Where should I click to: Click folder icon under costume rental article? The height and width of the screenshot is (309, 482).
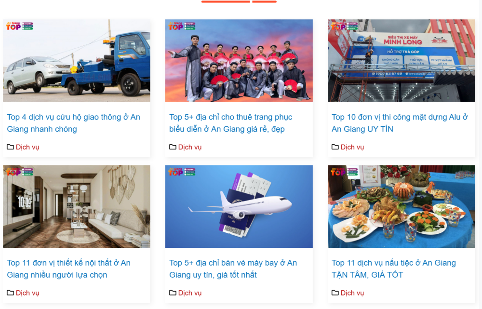pyautogui.click(x=173, y=147)
